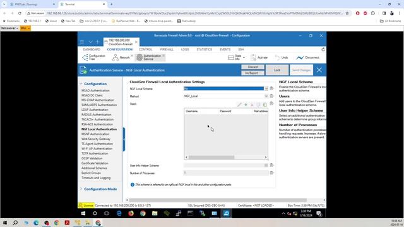Image resolution: width=404 pixels, height=227 pixels.
Task: Close the Authentication Service config tab
Action: tap(163, 55)
